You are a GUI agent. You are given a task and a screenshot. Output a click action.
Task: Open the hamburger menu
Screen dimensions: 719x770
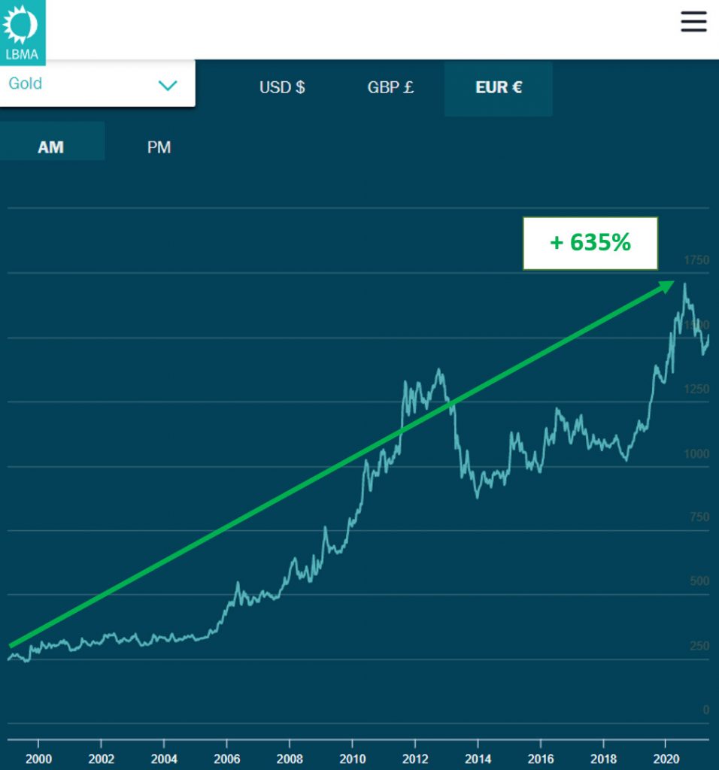693,22
